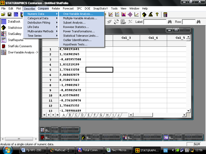
Task: Switch to Mathcad in the taskbar
Action: (x=61, y=150)
